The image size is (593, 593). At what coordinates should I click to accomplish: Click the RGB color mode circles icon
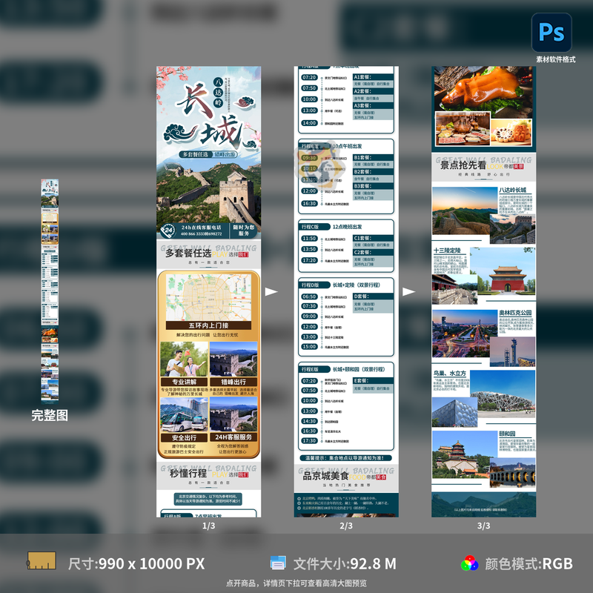click(x=468, y=563)
